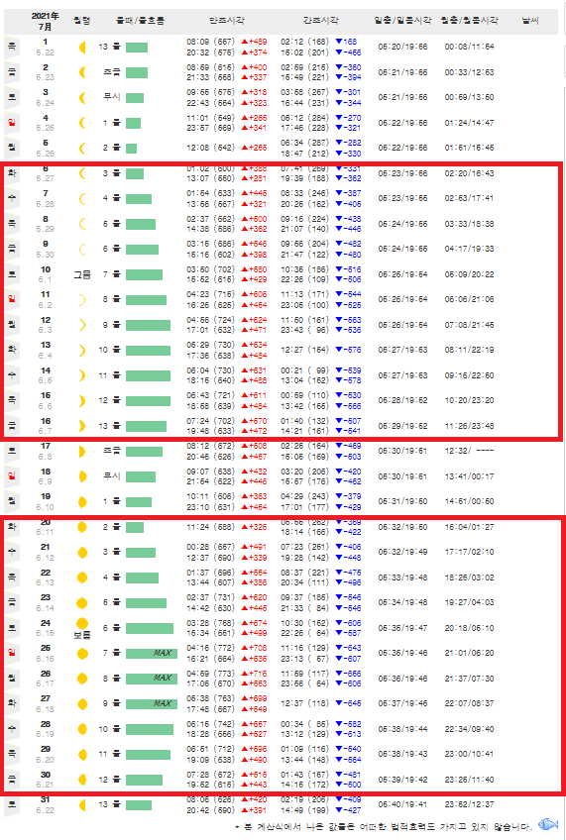566x840 pixels.
Task: Click the green tidal bar for July 12
Action: [148, 325]
